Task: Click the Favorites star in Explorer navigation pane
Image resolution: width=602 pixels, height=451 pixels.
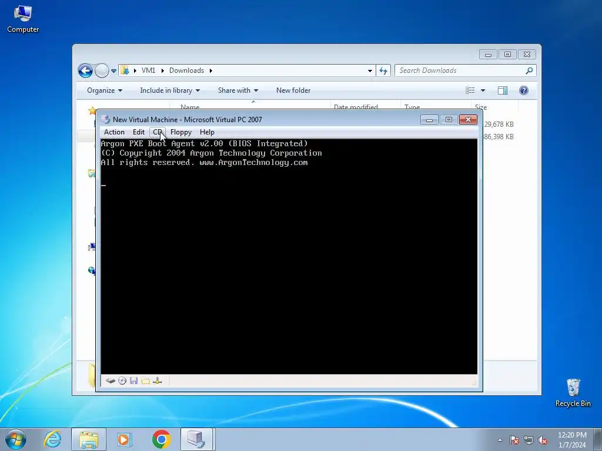Action: pyautogui.click(x=92, y=111)
